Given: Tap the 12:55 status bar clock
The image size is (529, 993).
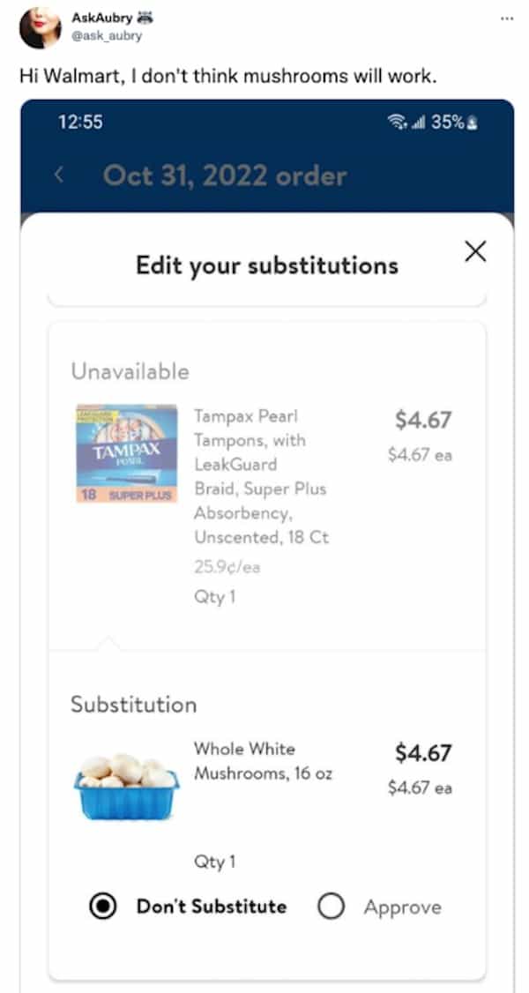Looking at the screenshot, I should pyautogui.click(x=81, y=123).
